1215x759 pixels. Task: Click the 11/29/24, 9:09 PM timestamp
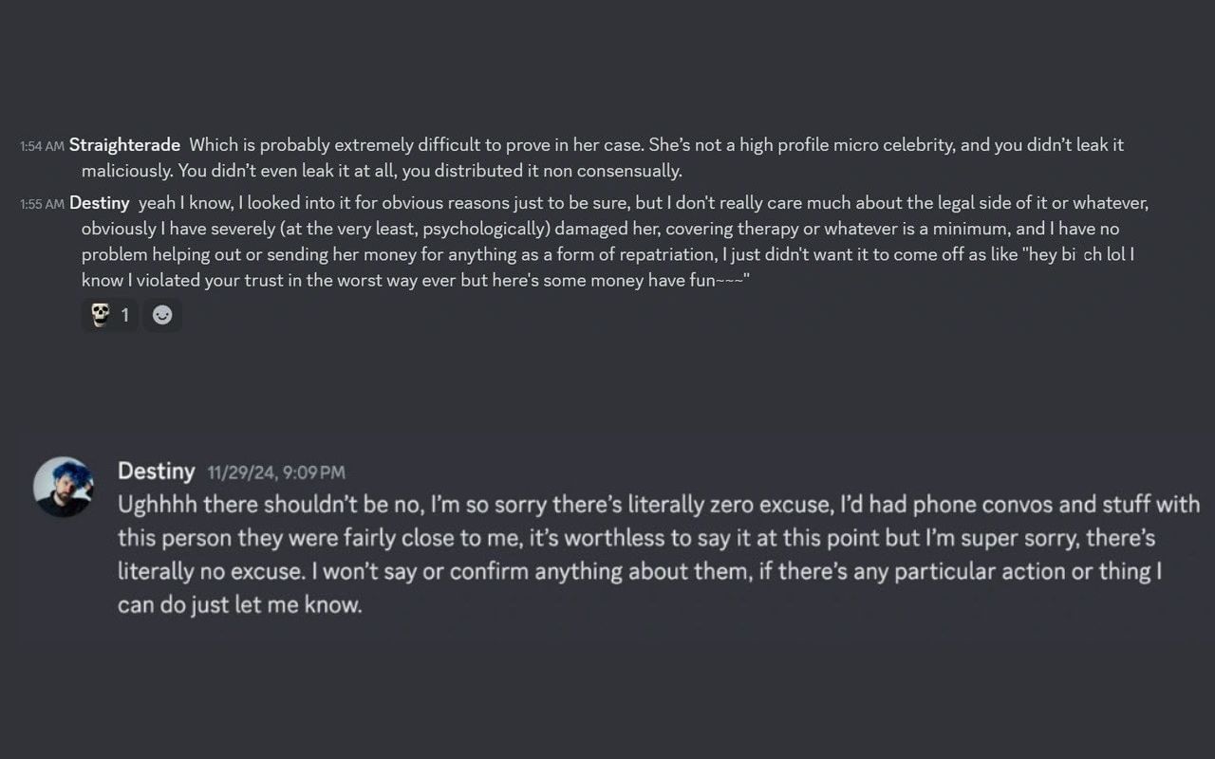pyautogui.click(x=275, y=472)
